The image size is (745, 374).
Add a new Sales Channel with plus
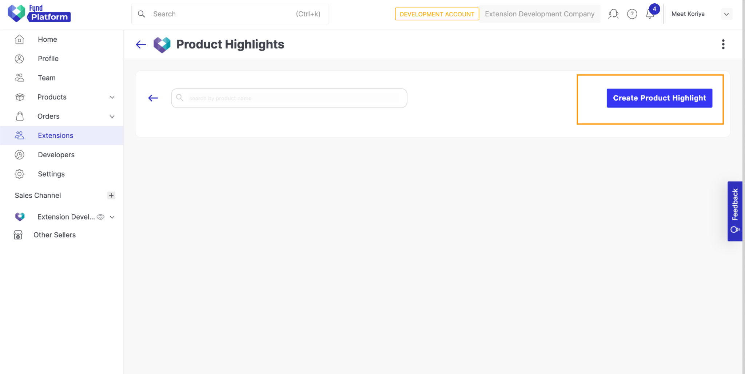111,196
